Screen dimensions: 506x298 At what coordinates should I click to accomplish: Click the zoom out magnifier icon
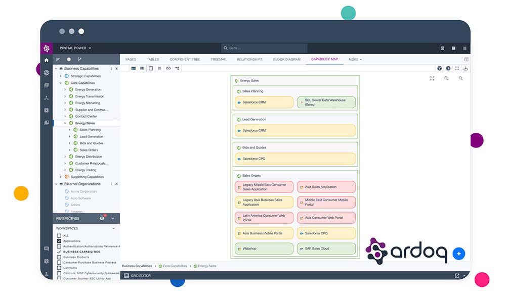[x=460, y=78]
